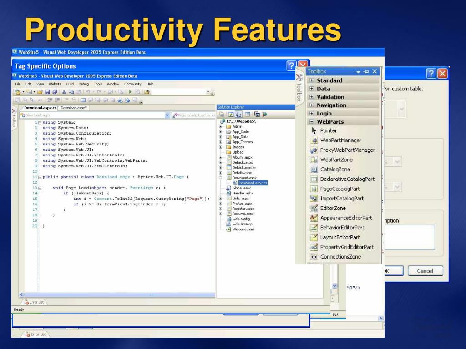Click the ASP.NET Configuration icon
Image resolution: width=466 pixels, height=349 pixels.
point(264,114)
